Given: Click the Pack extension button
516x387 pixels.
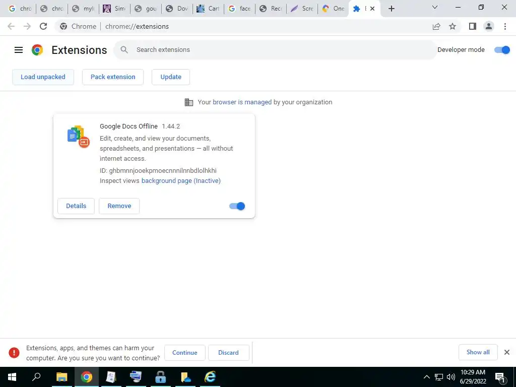Looking at the screenshot, I should (x=113, y=77).
